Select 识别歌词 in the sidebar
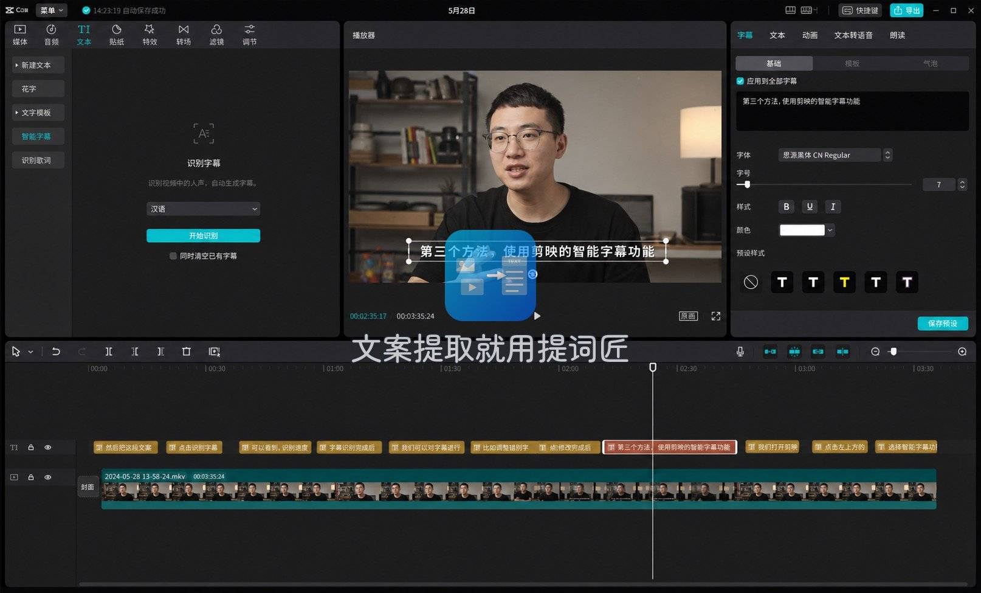 (x=38, y=160)
